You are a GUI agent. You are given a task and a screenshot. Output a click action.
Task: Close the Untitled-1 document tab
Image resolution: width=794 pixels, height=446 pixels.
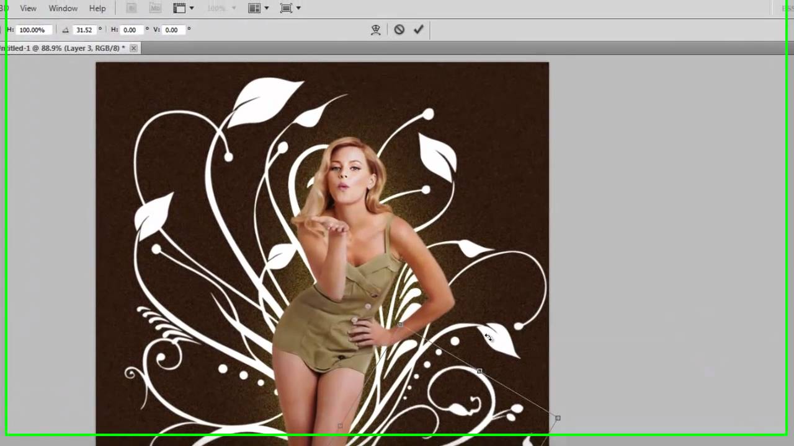133,48
